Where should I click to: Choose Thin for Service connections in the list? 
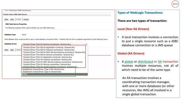[47, 64]
